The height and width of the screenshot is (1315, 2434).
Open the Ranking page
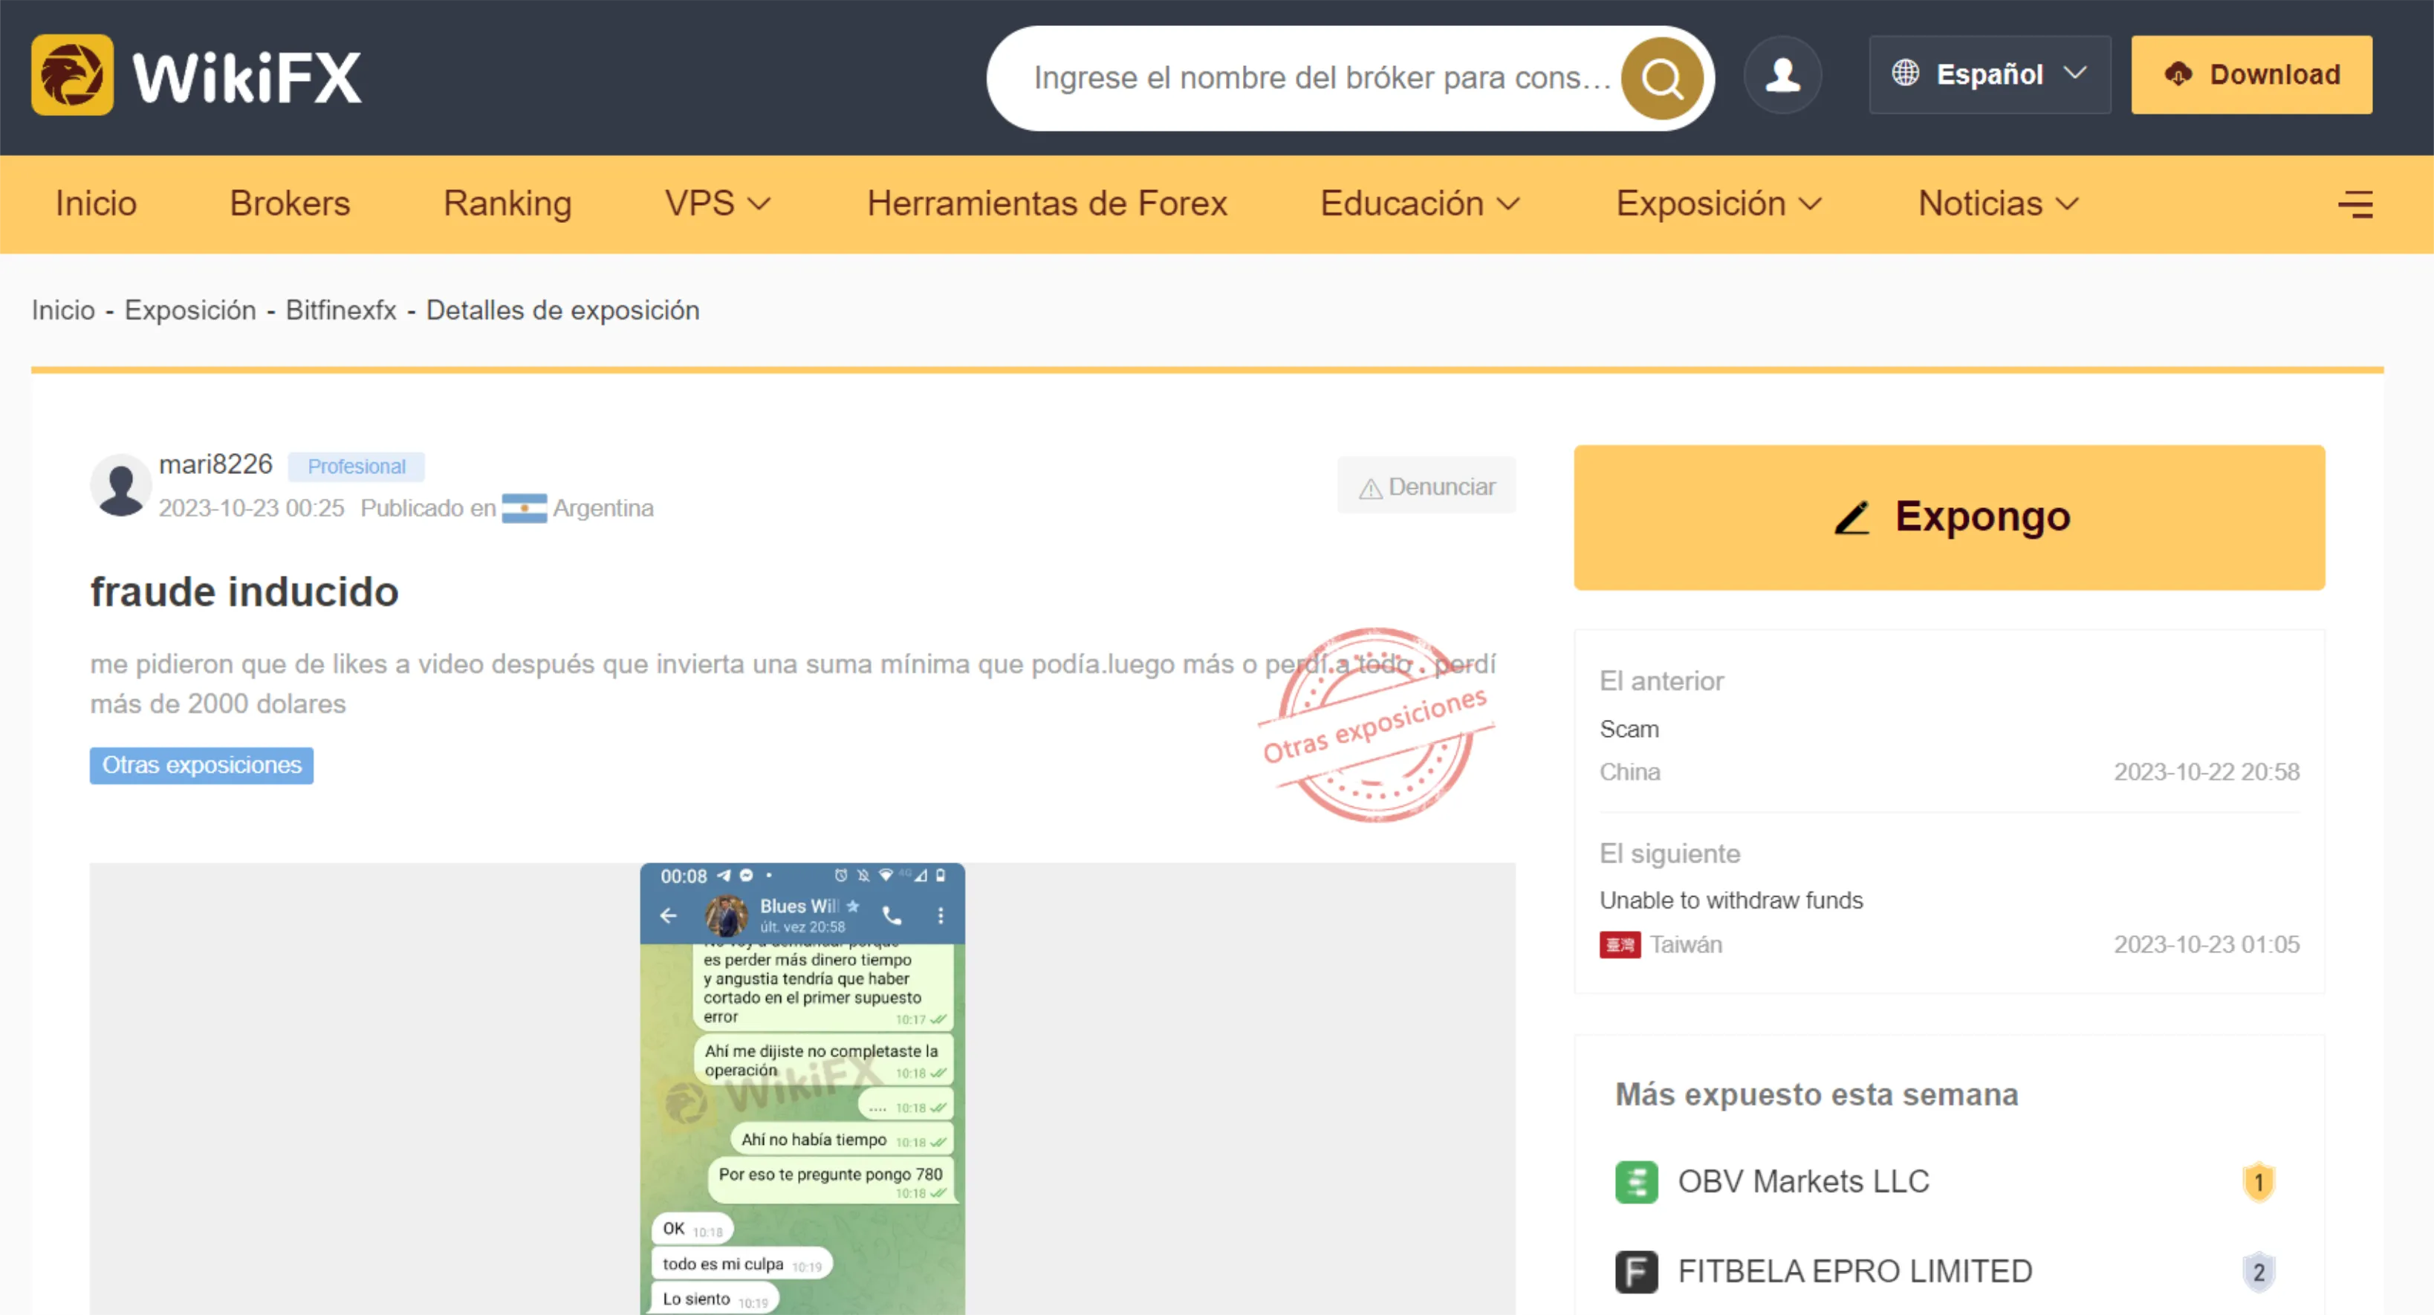(x=507, y=204)
